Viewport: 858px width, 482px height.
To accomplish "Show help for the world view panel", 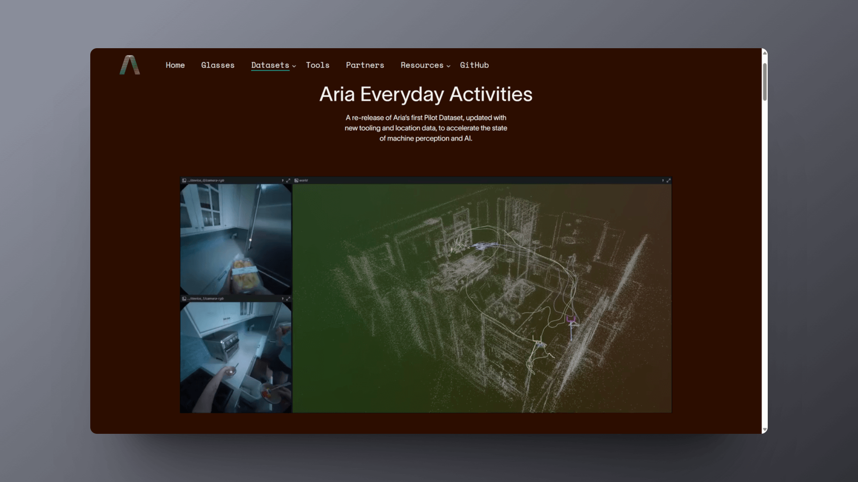I will coord(663,181).
